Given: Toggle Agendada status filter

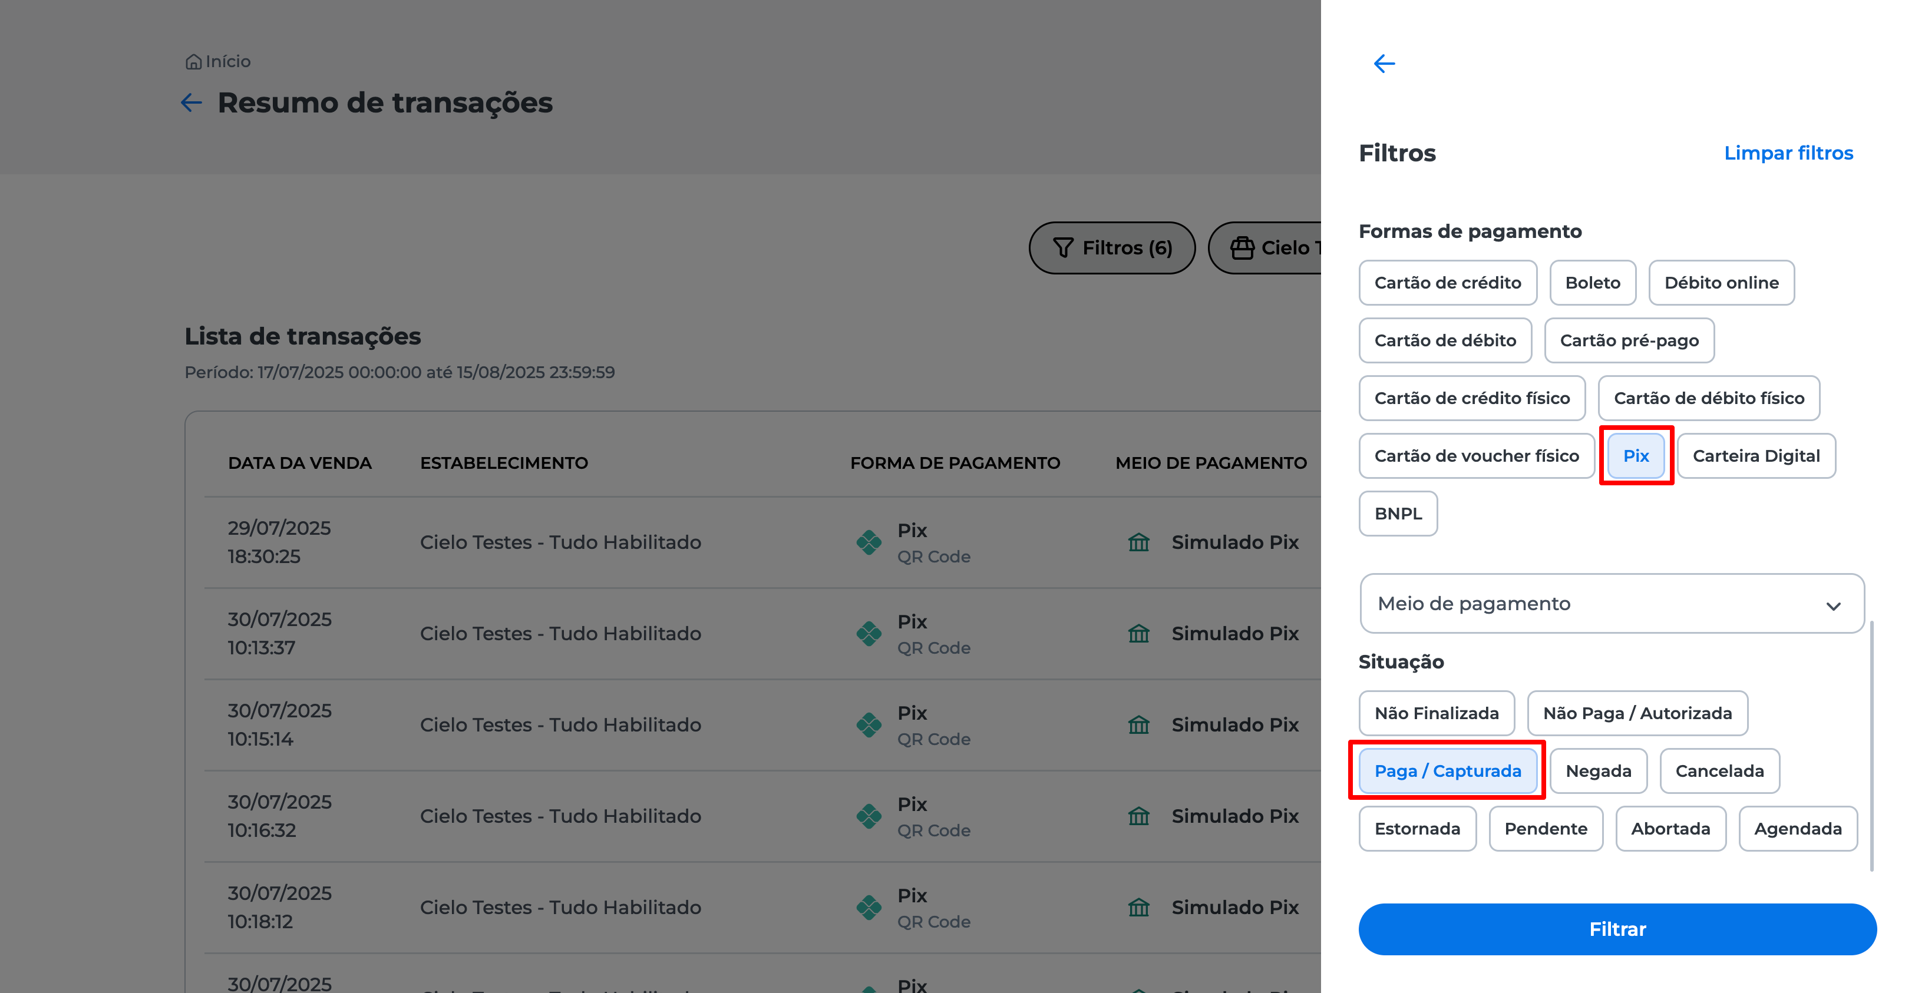Looking at the screenshot, I should 1798,829.
